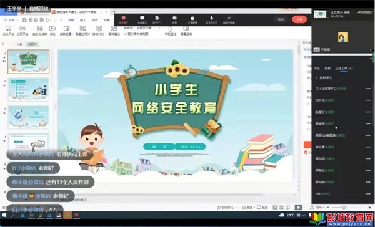Click the 暂停 pause button
The height and width of the screenshot is (227, 375).
click(x=281, y=19)
